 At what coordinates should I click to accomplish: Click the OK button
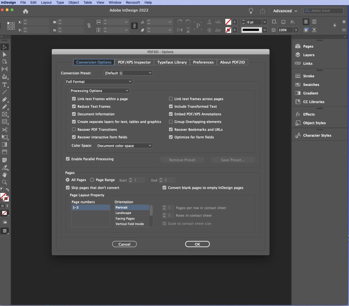point(197,244)
